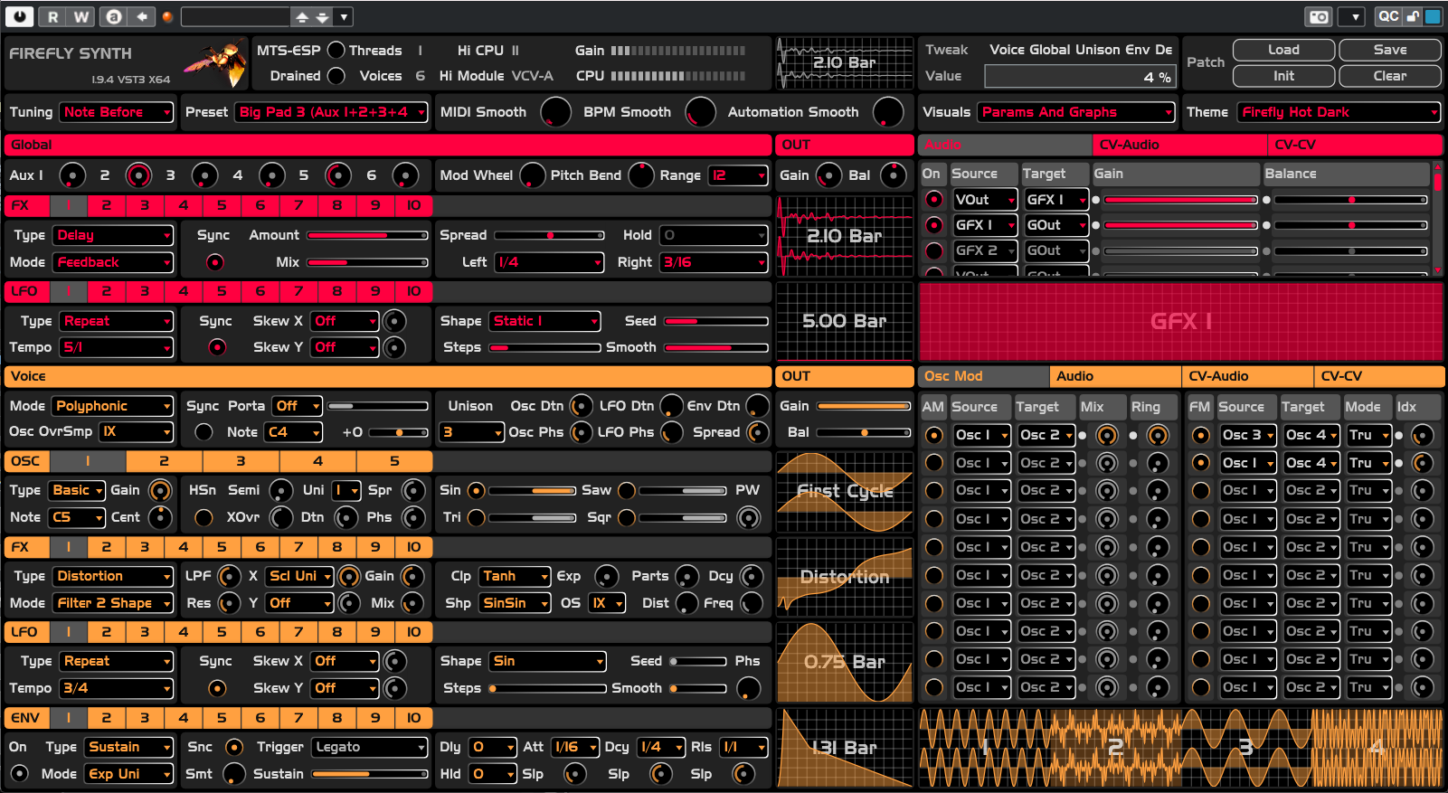
Task: Click the camera snapshot icon
Action: coord(1319,17)
